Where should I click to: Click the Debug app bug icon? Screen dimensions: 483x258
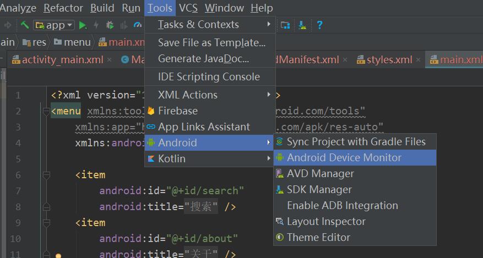click(x=110, y=25)
